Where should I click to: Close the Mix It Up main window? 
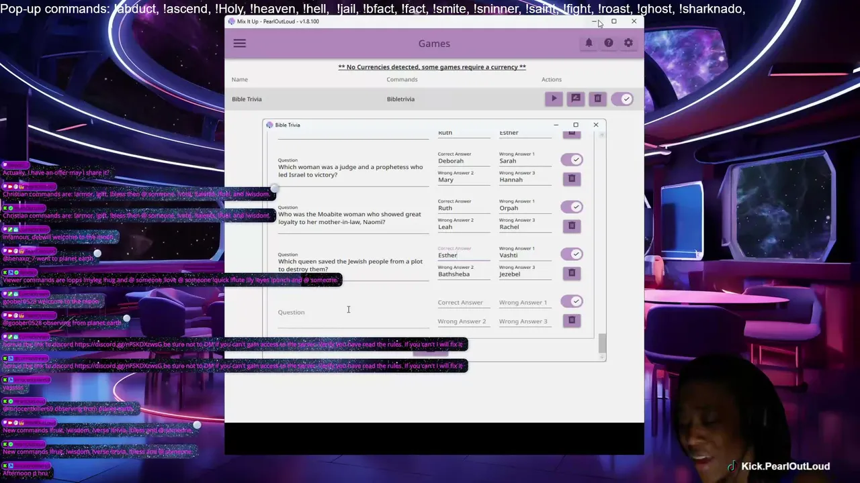tap(634, 21)
